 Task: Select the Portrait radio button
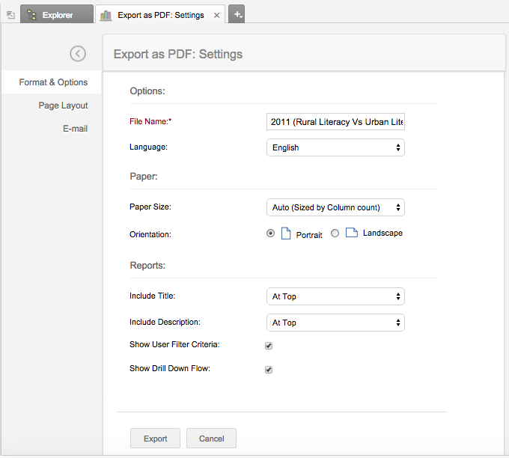271,233
